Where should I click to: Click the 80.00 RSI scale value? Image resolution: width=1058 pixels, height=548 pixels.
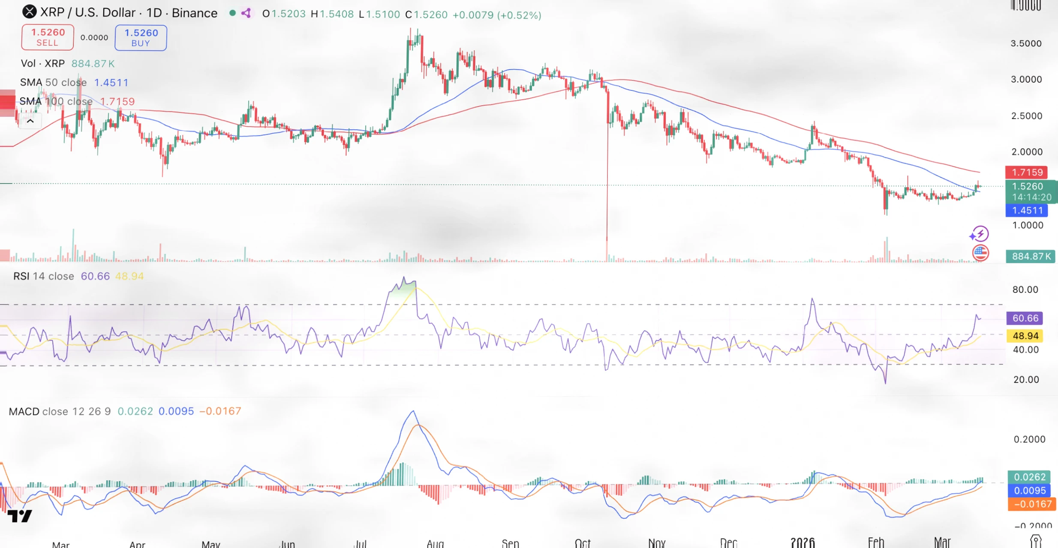(1025, 290)
